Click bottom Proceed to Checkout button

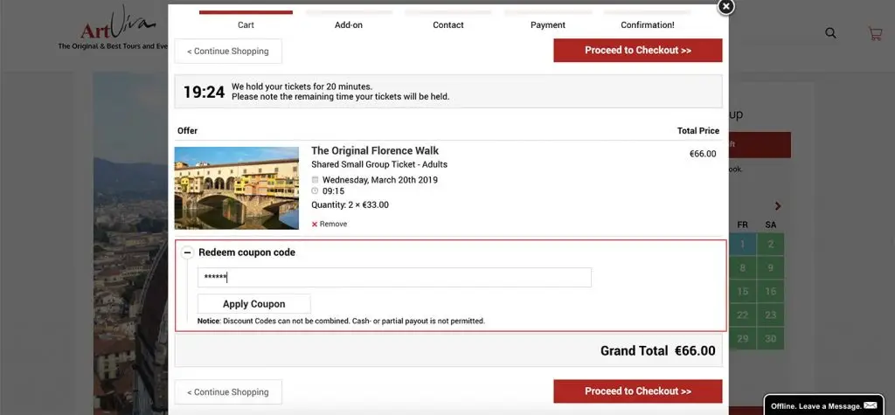637,391
